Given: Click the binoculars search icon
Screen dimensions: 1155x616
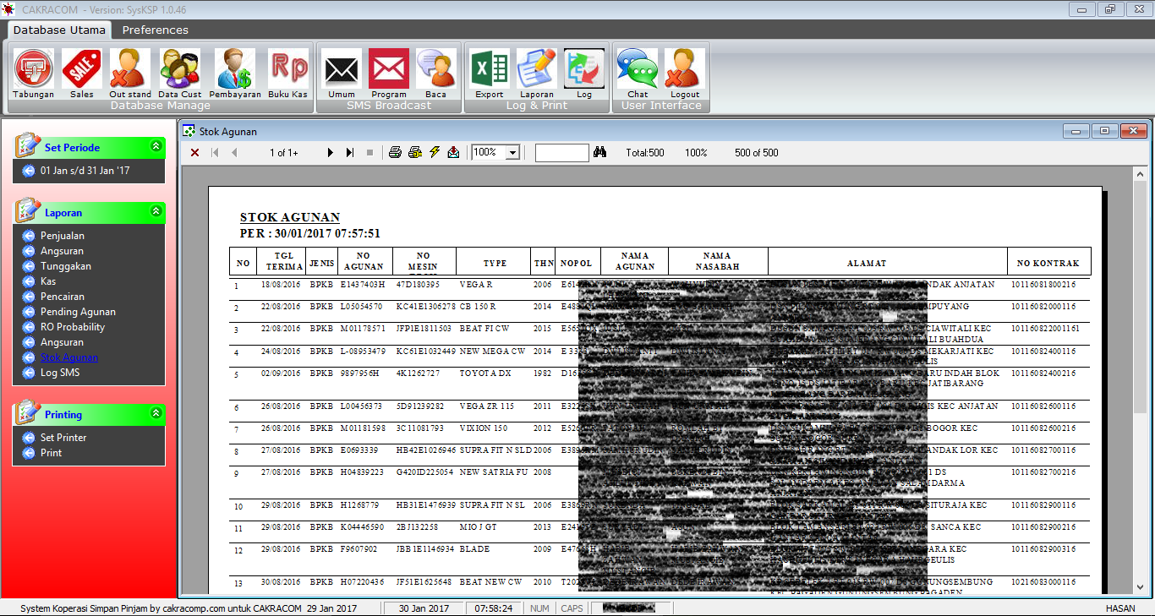Looking at the screenshot, I should coord(601,153).
